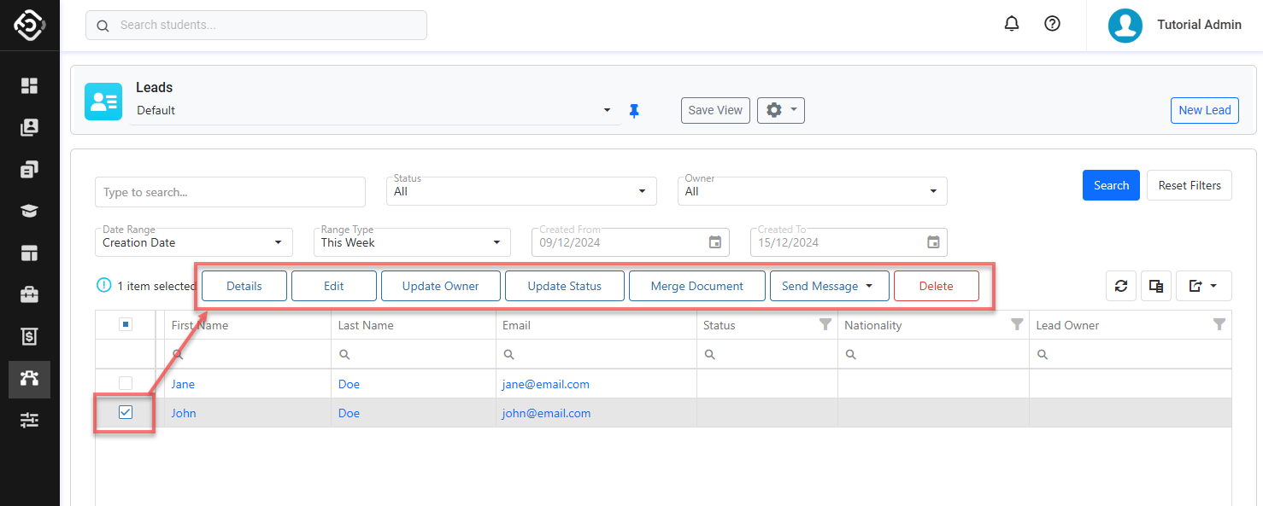Click the Status column filter icon
This screenshot has height=506, width=1263.
(825, 325)
